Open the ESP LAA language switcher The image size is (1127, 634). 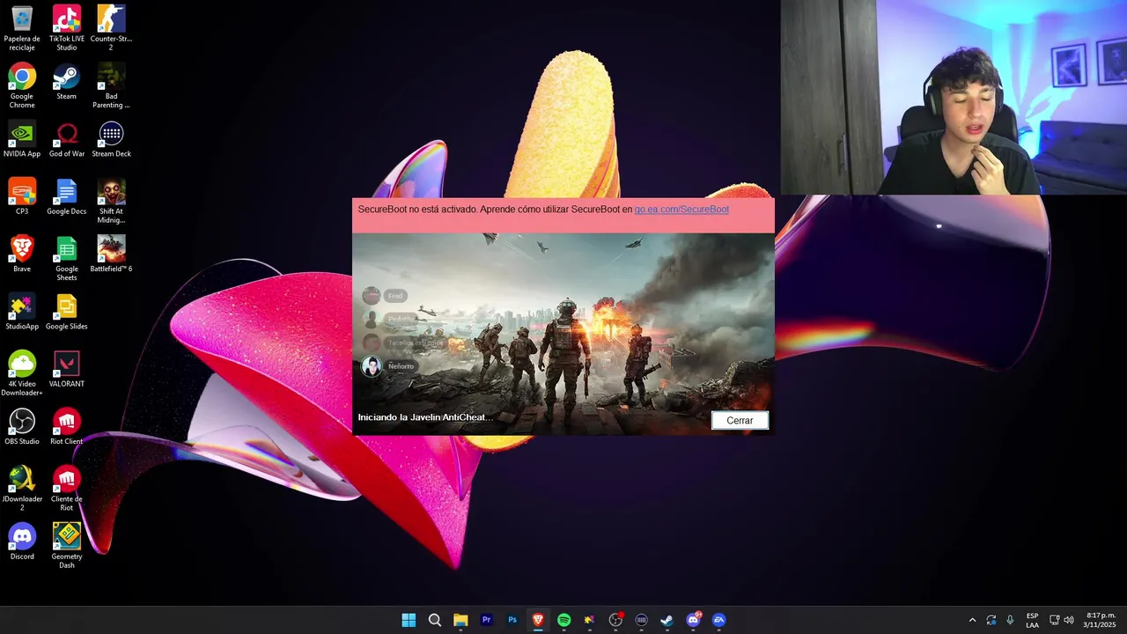point(1032,620)
